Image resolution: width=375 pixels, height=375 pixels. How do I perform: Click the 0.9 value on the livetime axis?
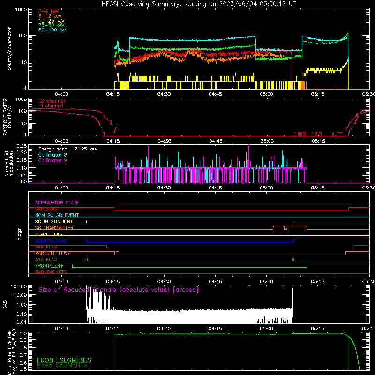point(24,340)
